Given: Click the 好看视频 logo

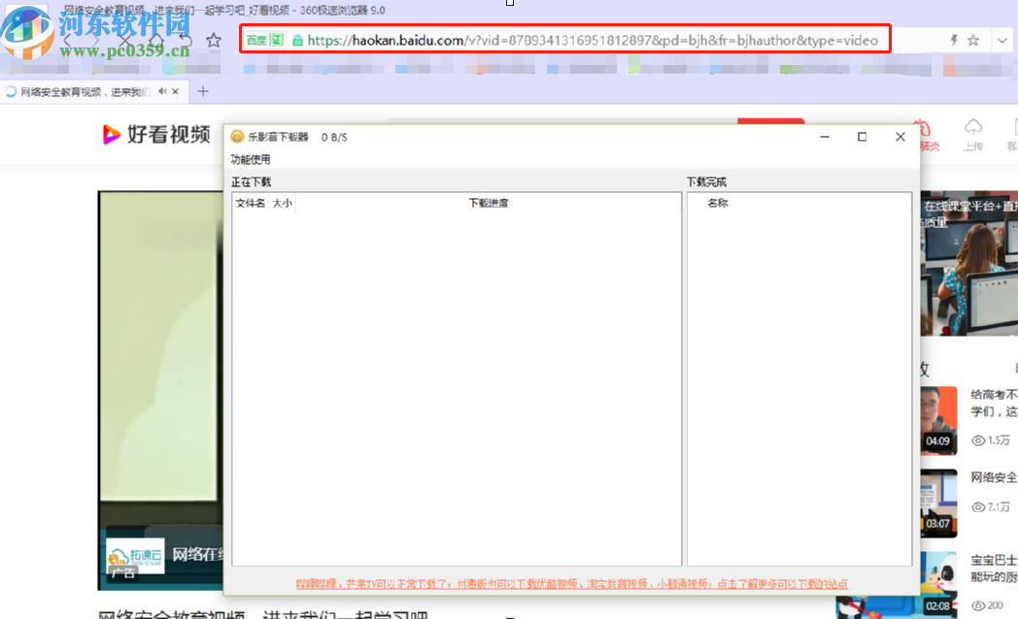Looking at the screenshot, I should pyautogui.click(x=156, y=134).
